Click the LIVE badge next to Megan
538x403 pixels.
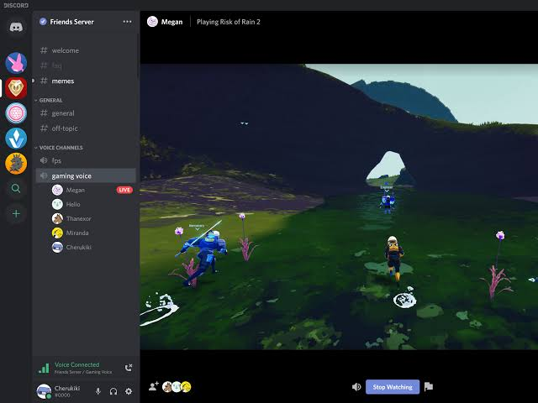124,190
